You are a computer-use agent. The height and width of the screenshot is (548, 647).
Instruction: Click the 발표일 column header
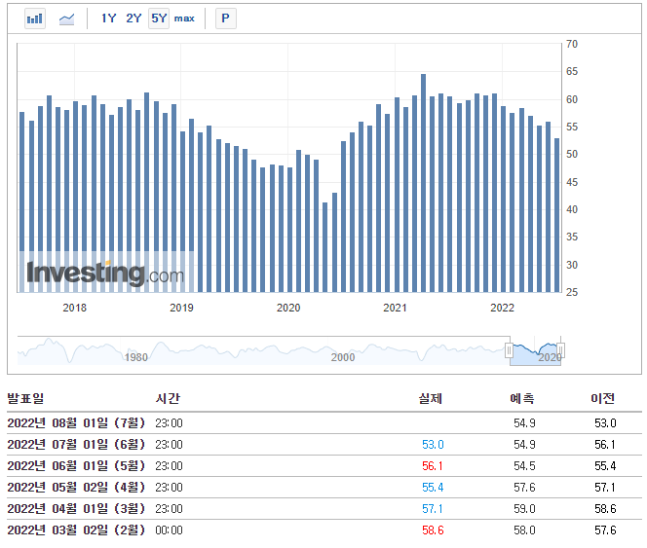point(25,398)
